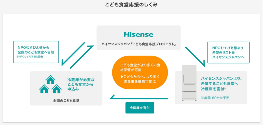263x125 pixels.
Task: Click the heading こども食堂応援のしくみ
Action: pos(131,5)
